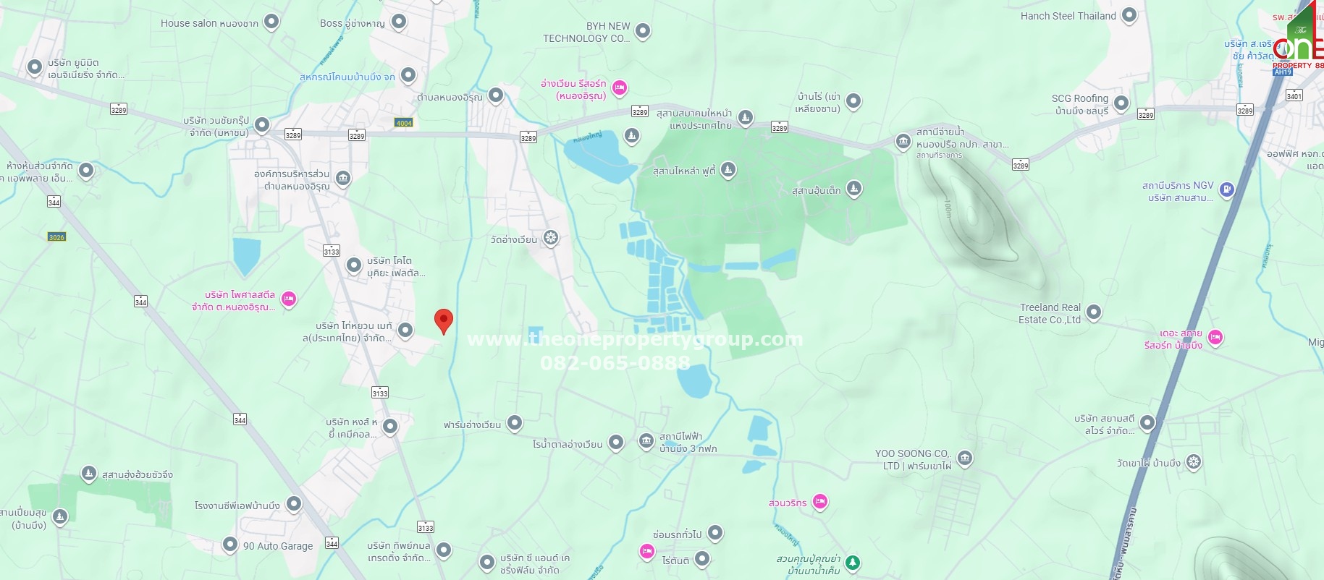Open the Hanch Steel Thailand marker
This screenshot has width=1324, height=580.
1129,15
